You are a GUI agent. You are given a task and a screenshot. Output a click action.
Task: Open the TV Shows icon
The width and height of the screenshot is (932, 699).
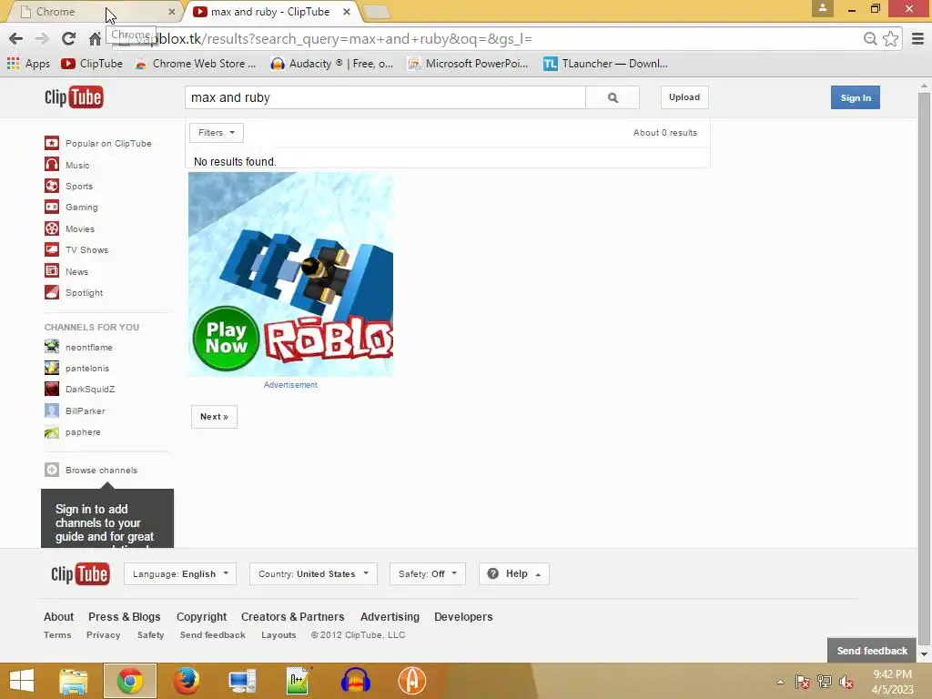point(52,249)
